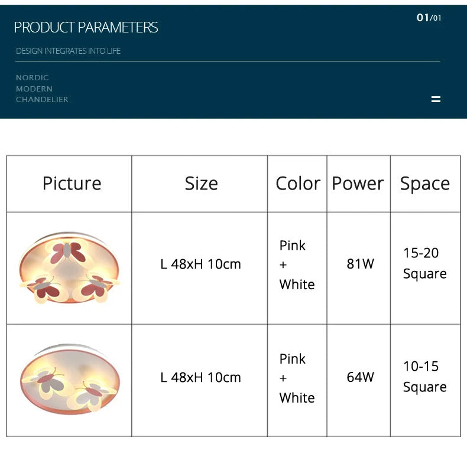
Task: Click the Pink + White cell in 64W row
Action: pyautogui.click(x=297, y=378)
